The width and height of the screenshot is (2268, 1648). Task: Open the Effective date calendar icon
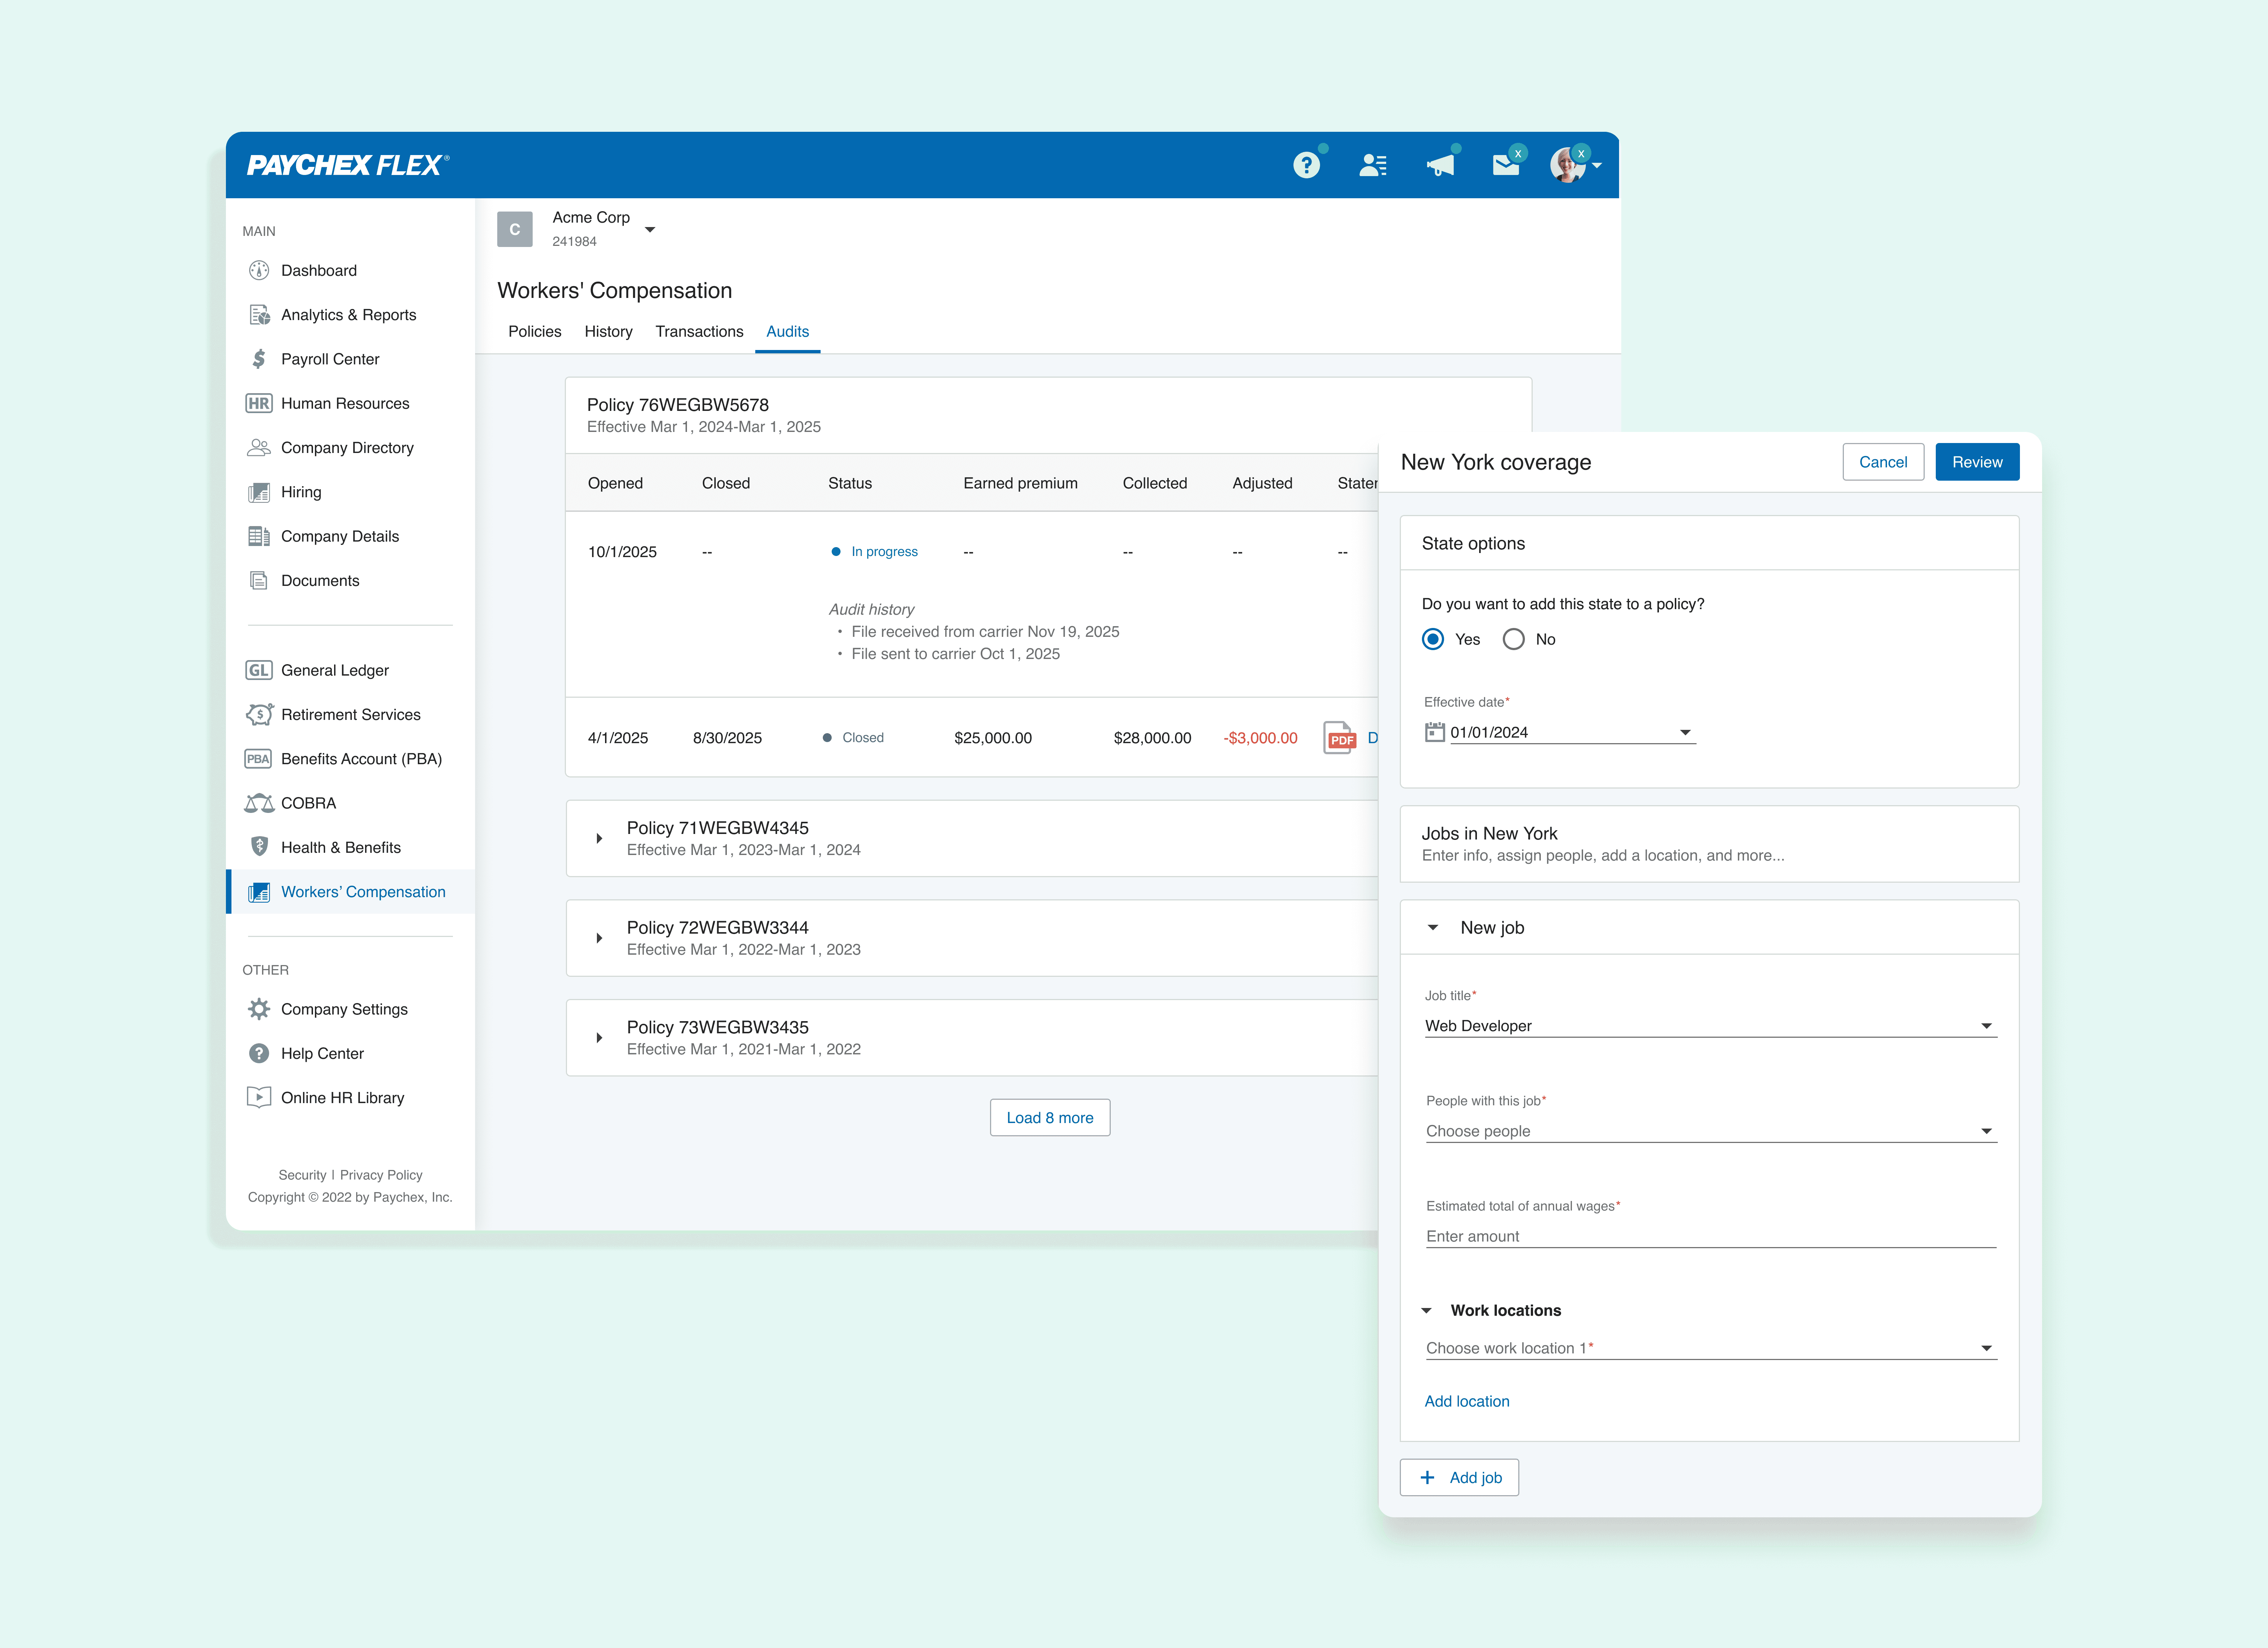tap(1435, 732)
